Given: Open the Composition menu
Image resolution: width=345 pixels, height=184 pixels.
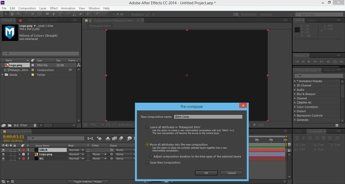Looking at the screenshot, I should (27, 8).
